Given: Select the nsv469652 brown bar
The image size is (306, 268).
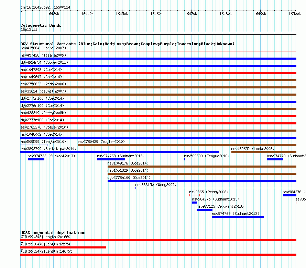Looking at the screenshot, I should (x=264, y=152).
